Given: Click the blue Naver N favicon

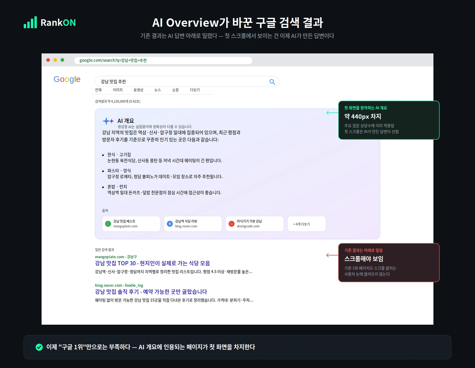Looking at the screenshot, I should (x=170, y=223).
